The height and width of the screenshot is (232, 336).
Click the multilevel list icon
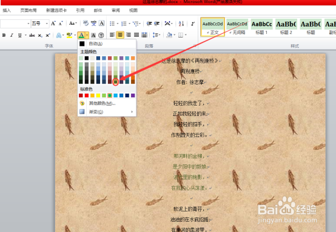click(135, 24)
